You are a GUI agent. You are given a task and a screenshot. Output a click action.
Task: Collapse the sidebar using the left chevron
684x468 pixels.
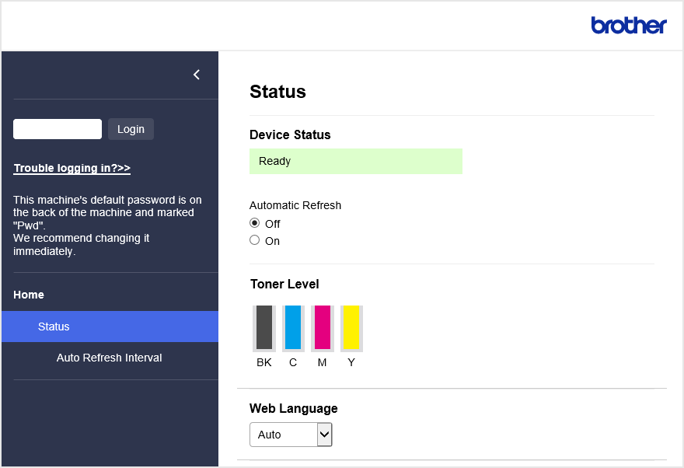coord(197,75)
